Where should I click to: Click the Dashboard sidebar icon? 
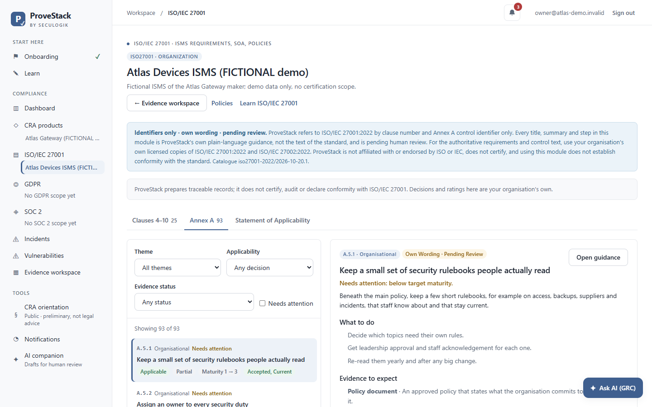coord(16,109)
